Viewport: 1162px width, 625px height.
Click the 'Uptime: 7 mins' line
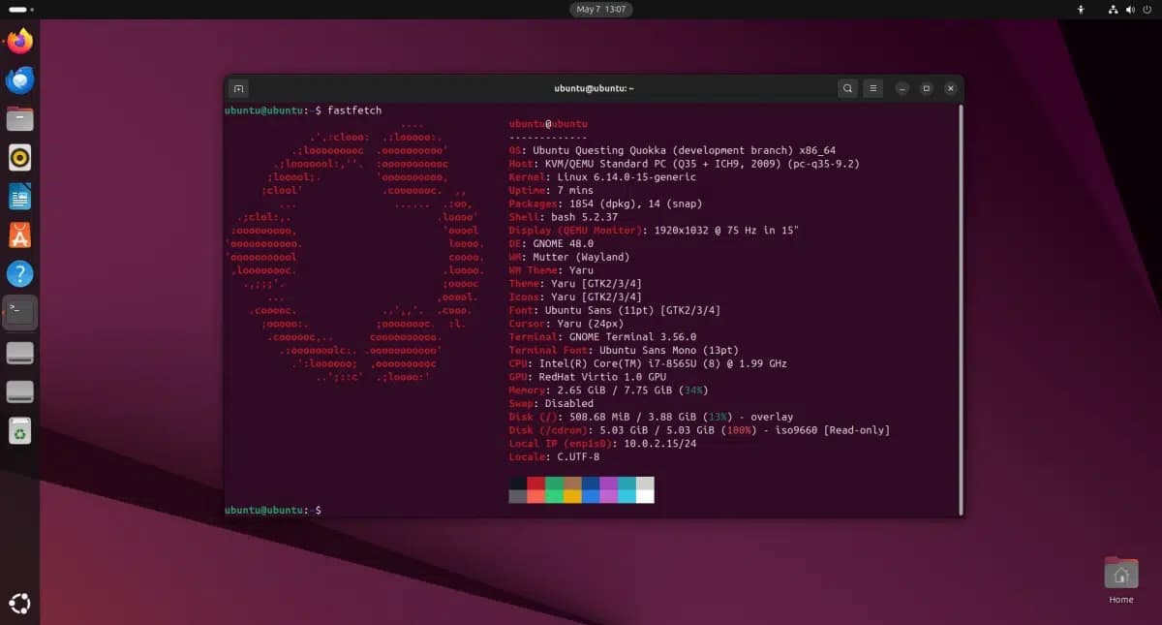coord(551,191)
